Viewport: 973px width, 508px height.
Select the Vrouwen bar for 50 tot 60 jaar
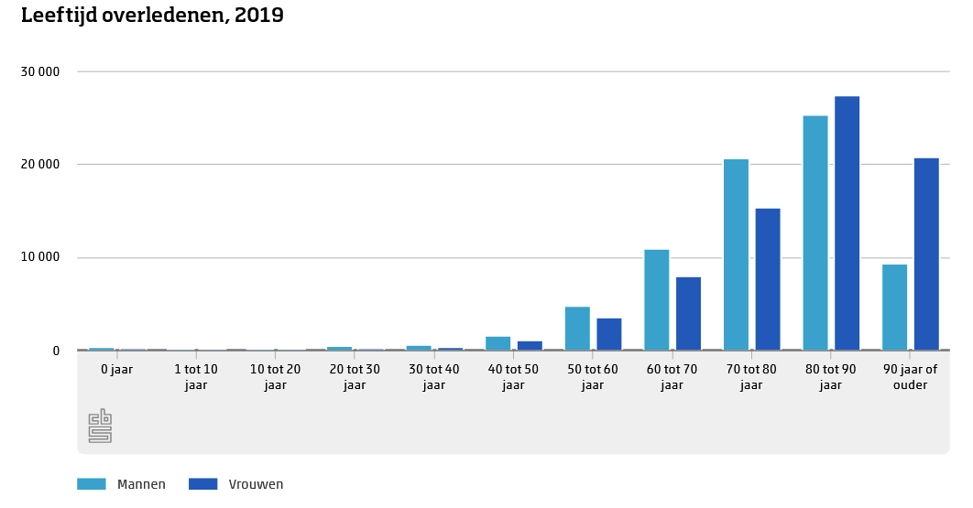(609, 334)
